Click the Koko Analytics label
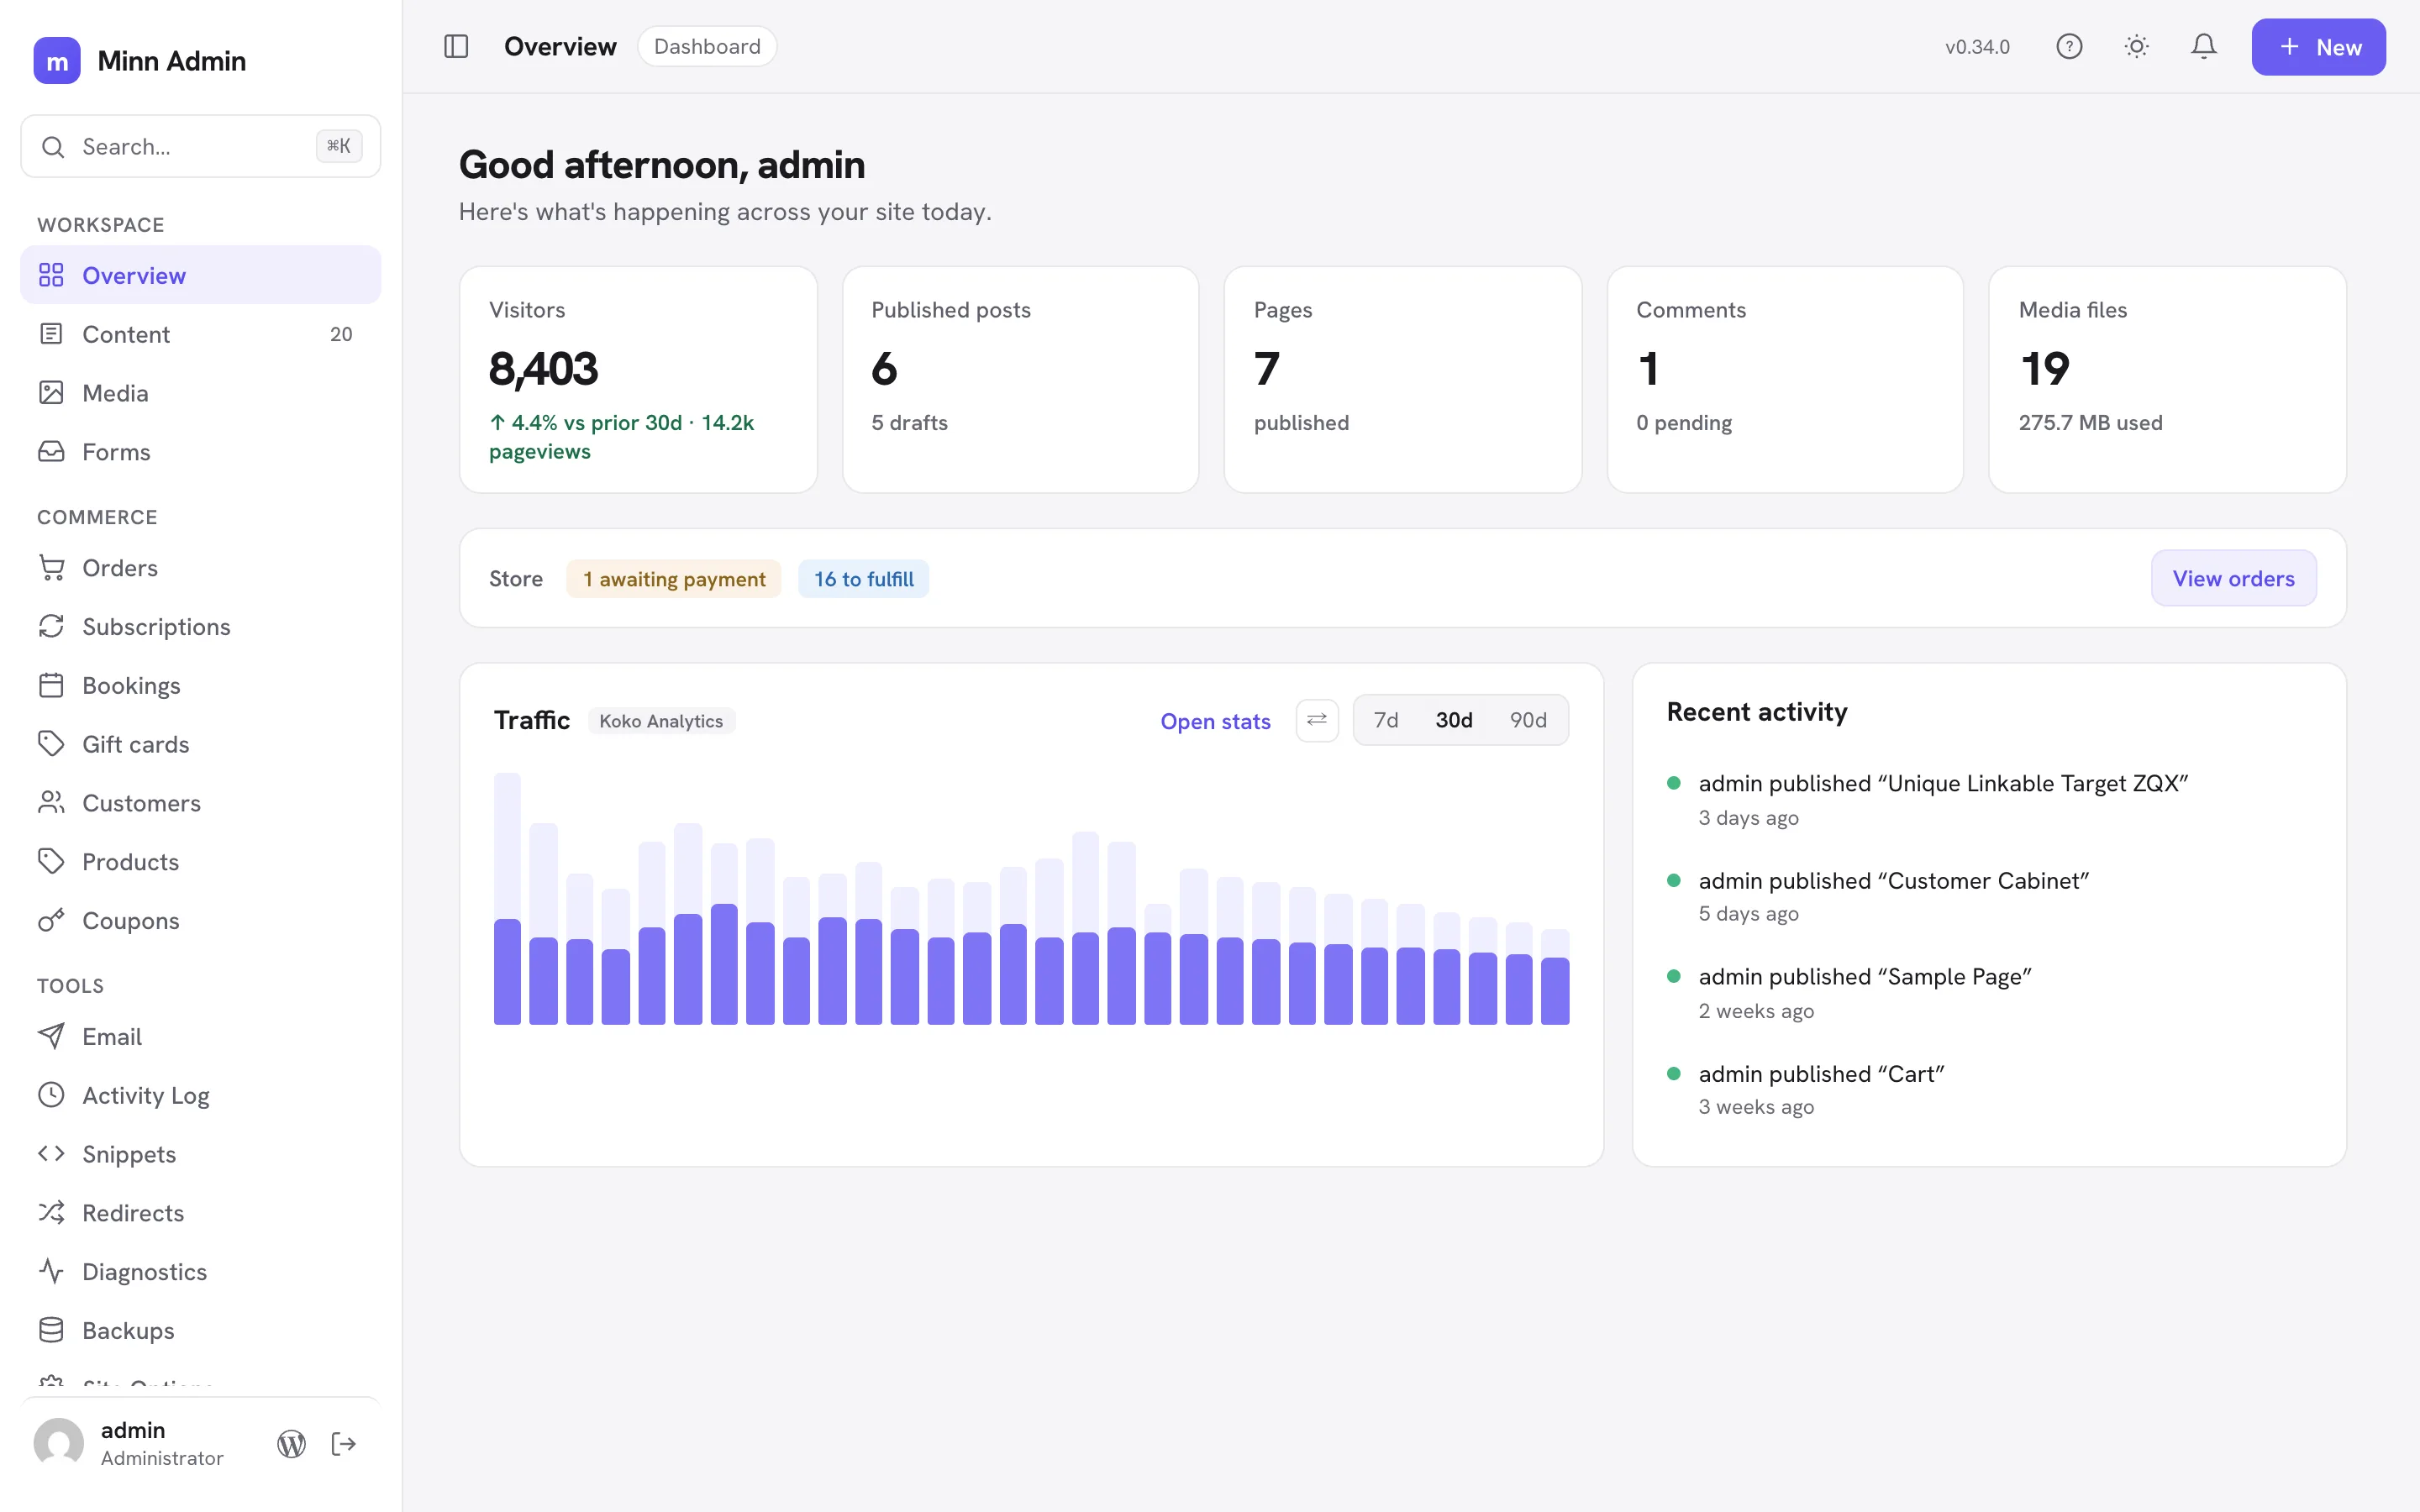The image size is (2420, 1512). [661, 721]
